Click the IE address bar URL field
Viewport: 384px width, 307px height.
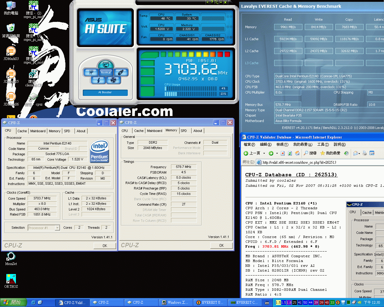click(x=320, y=162)
